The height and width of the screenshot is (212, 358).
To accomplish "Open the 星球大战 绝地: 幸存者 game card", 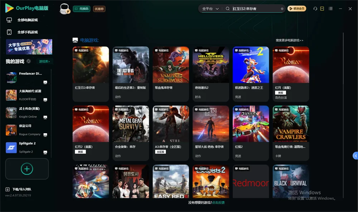I will [x=211, y=133].
